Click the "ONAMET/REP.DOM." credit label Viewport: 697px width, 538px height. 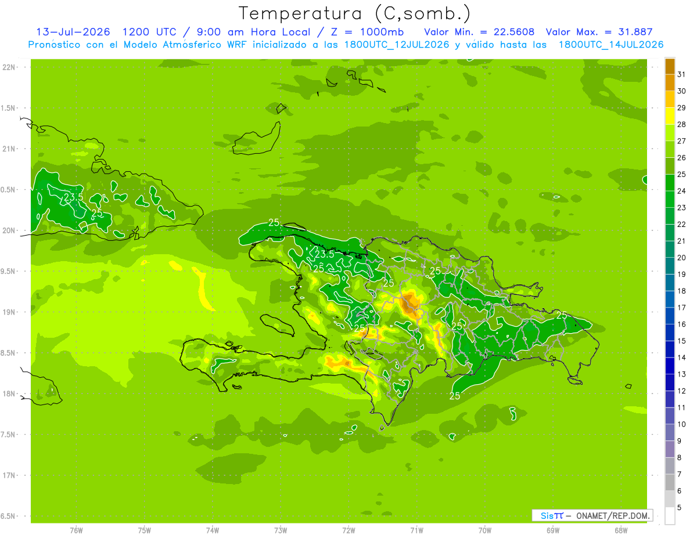(x=613, y=515)
